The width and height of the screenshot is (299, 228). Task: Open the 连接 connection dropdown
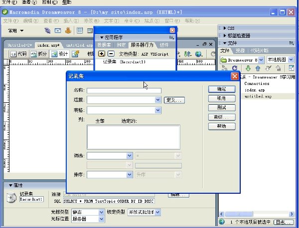158,100
